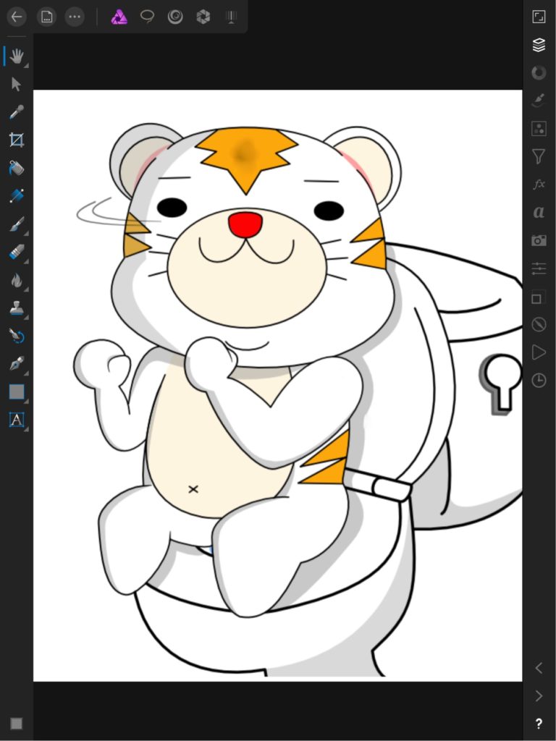556x741 pixels.
Task: Toggle the Layer FX studio panel
Action: 539,185
